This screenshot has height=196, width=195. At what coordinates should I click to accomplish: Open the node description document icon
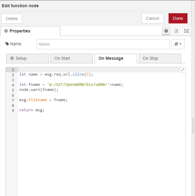[176, 31]
